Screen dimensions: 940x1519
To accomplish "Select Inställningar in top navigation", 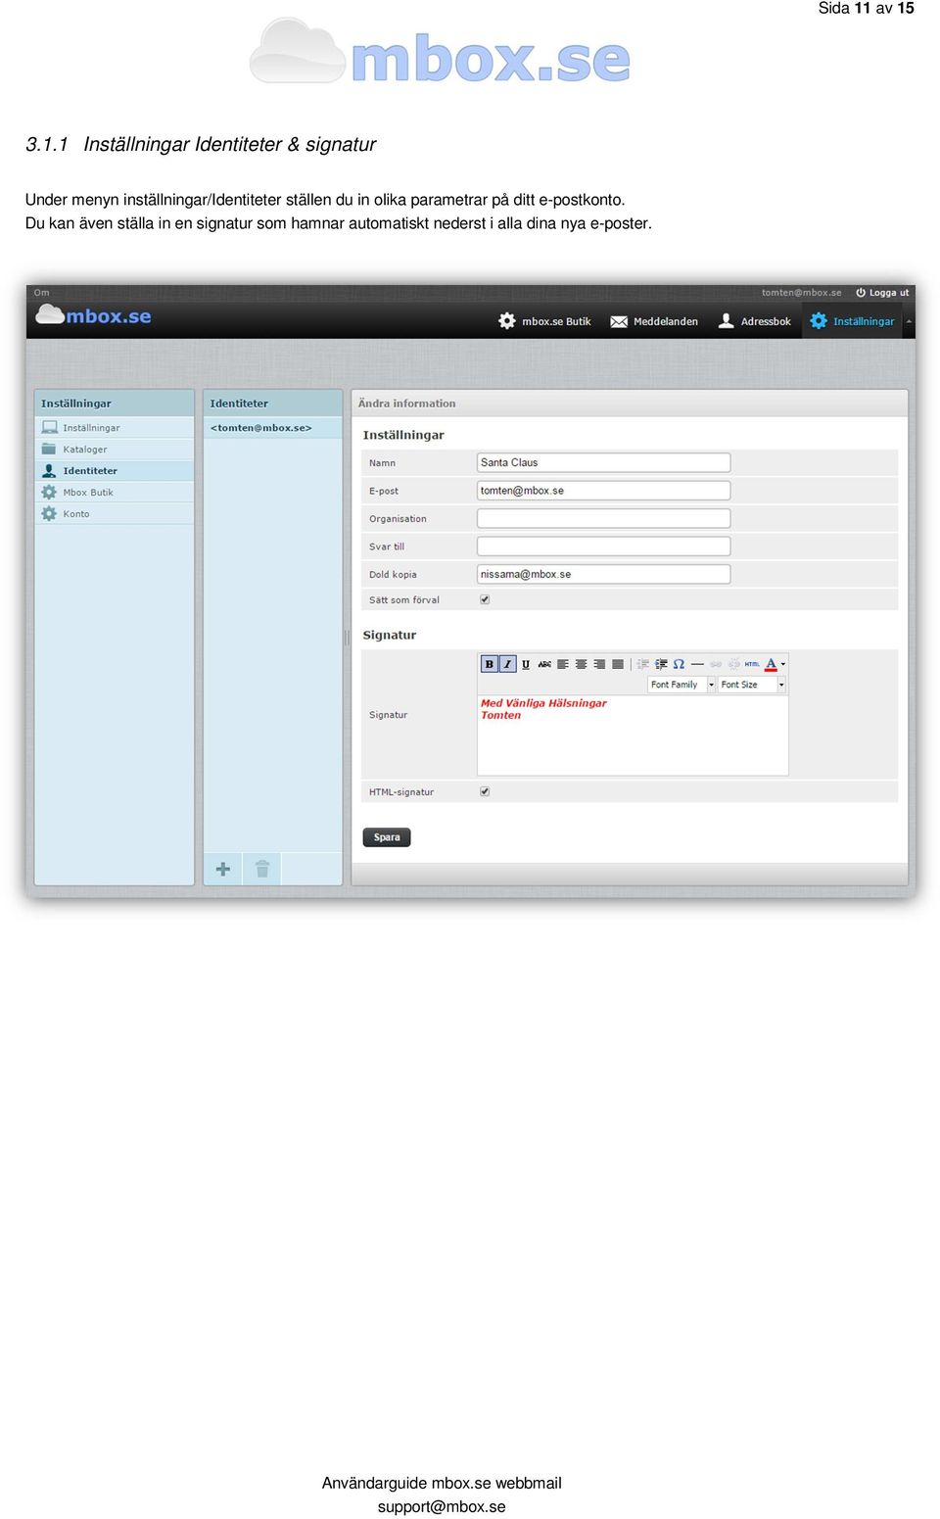I will point(852,321).
